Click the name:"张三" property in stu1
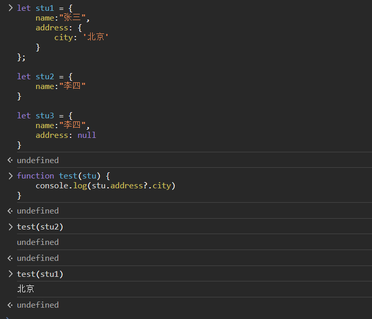Image resolution: width=372 pixels, height=319 pixels. (x=62, y=18)
